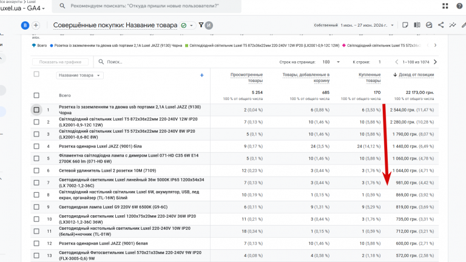
Task: Click purchased value 24 (14,12 %)
Action: (369, 146)
